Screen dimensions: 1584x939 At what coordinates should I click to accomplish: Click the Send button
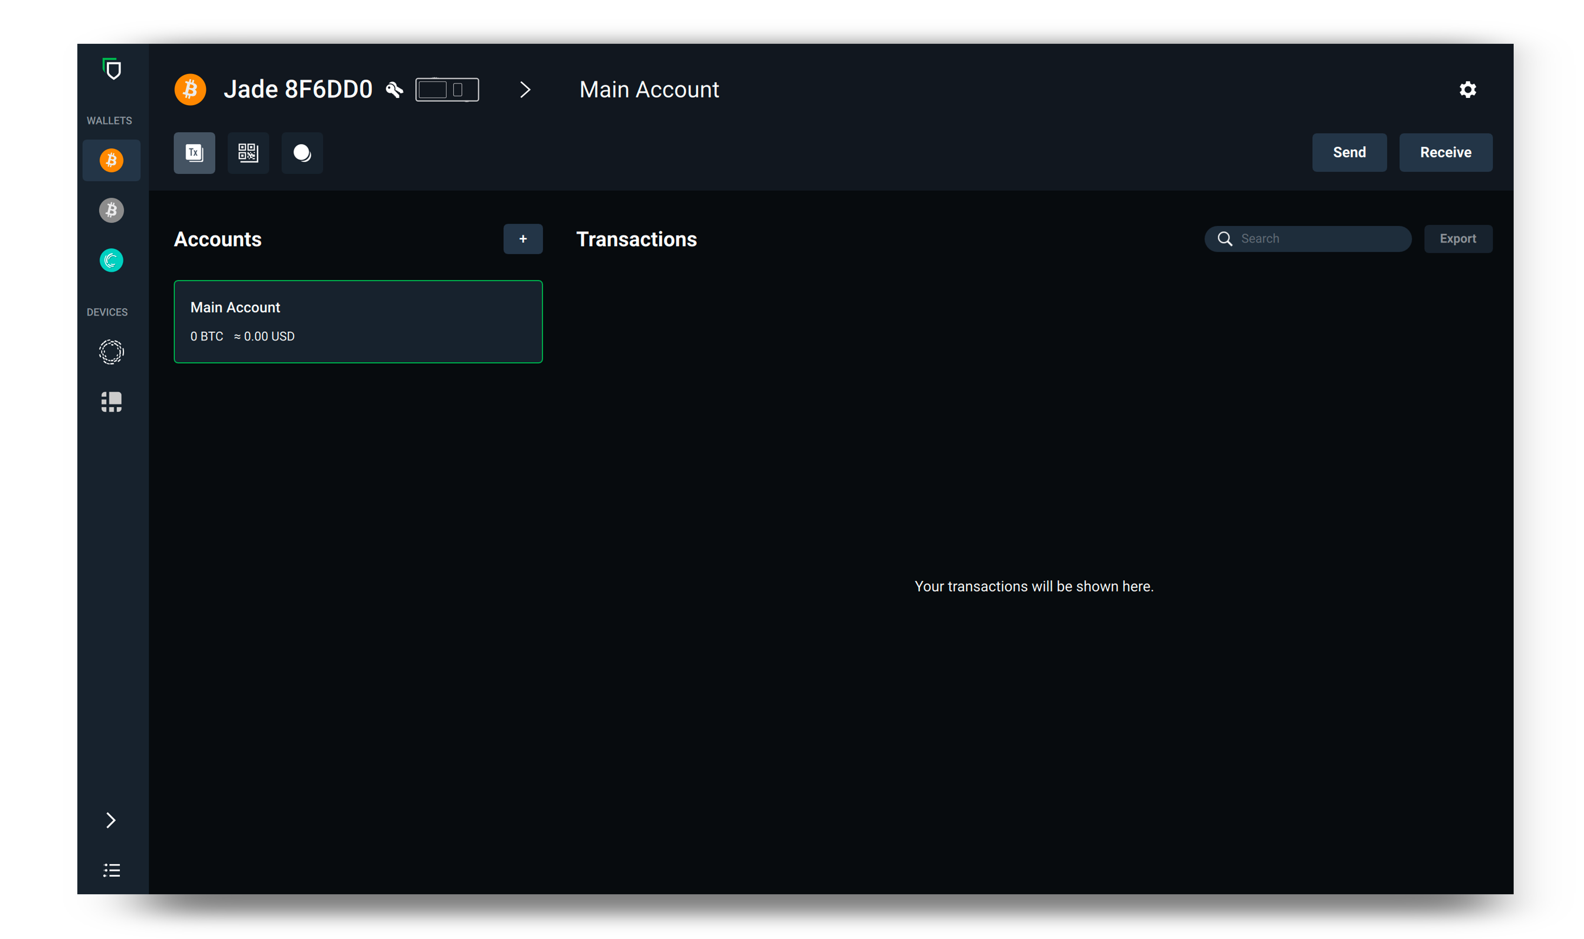(1349, 152)
